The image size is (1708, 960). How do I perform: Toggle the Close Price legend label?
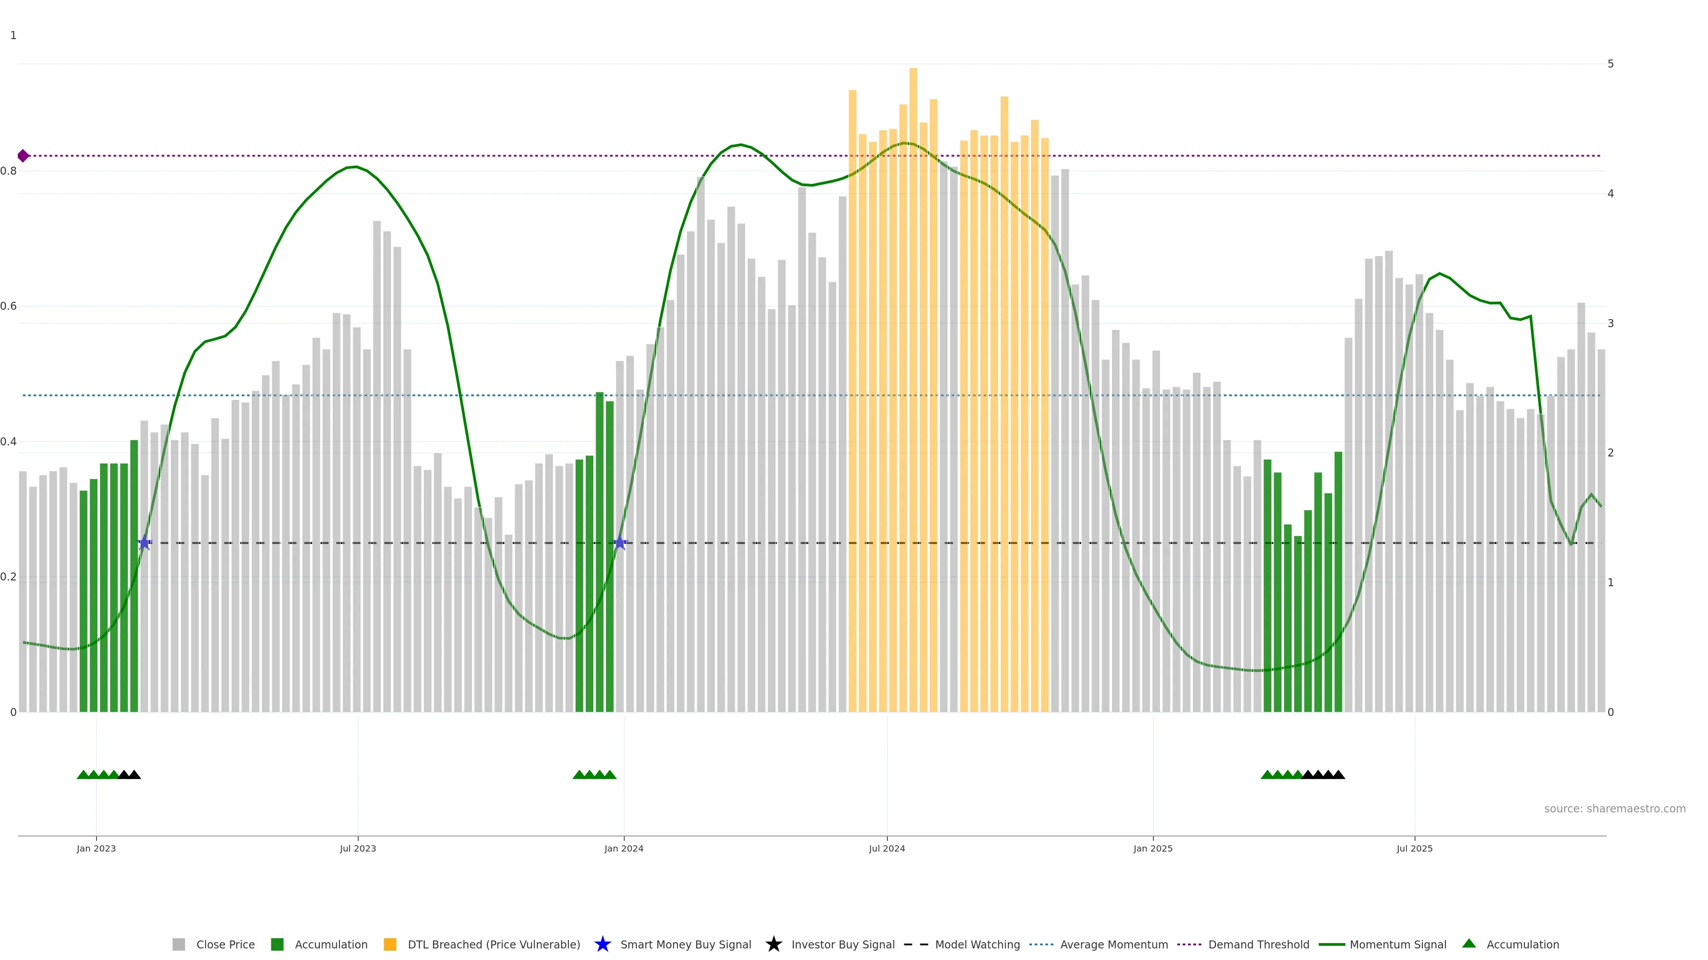[226, 945]
